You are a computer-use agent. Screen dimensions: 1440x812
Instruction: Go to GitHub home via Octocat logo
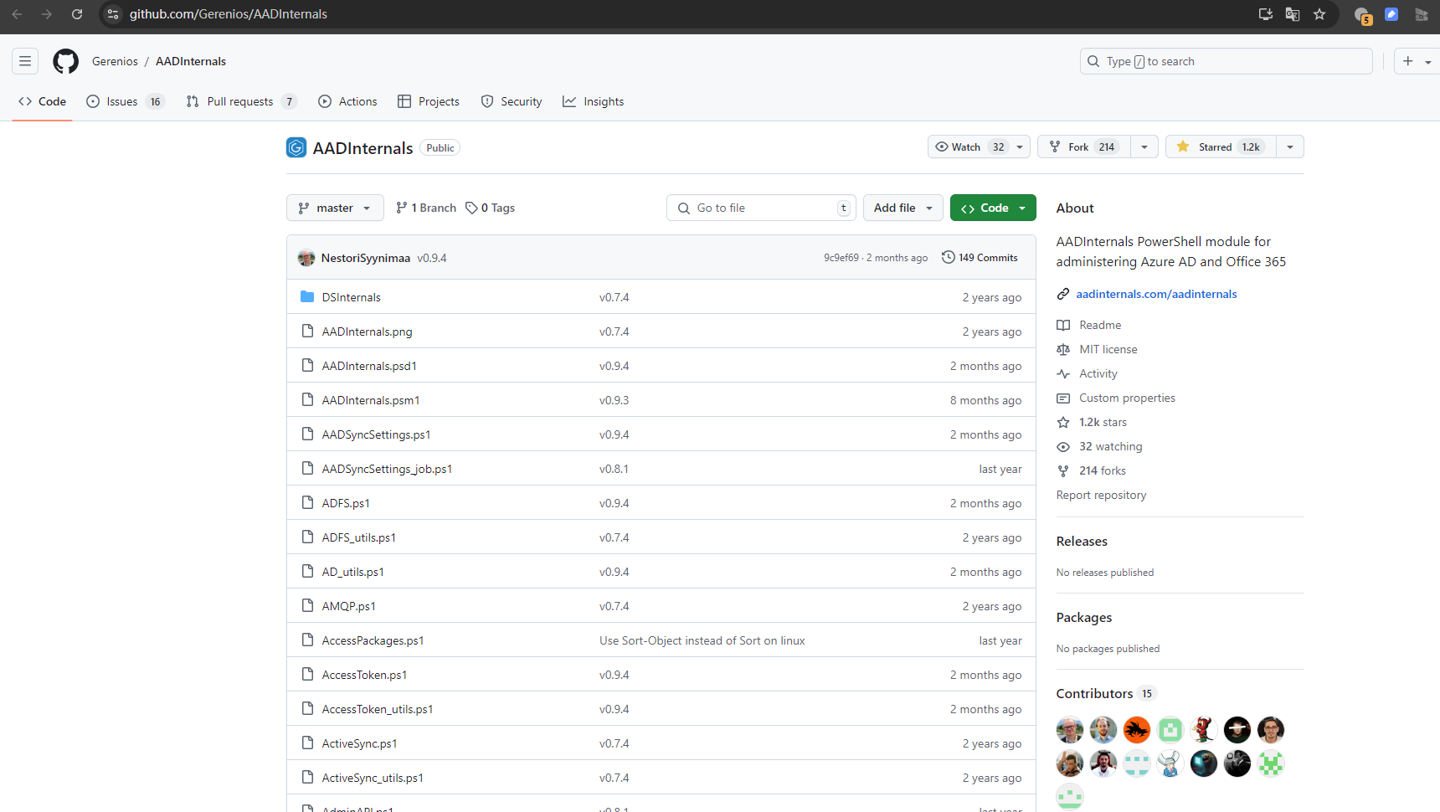[65, 61]
